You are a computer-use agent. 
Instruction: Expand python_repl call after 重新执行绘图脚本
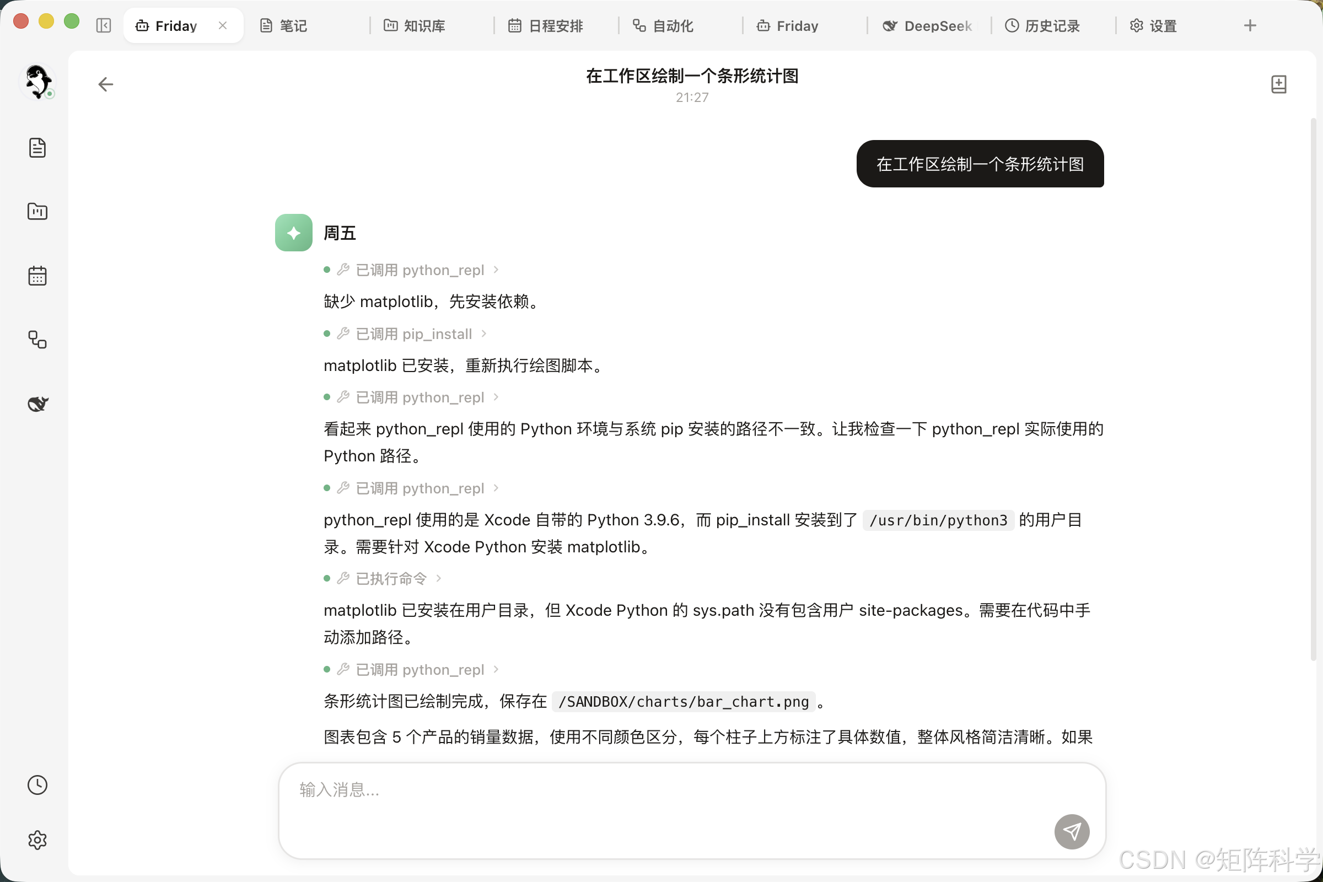[x=412, y=397]
